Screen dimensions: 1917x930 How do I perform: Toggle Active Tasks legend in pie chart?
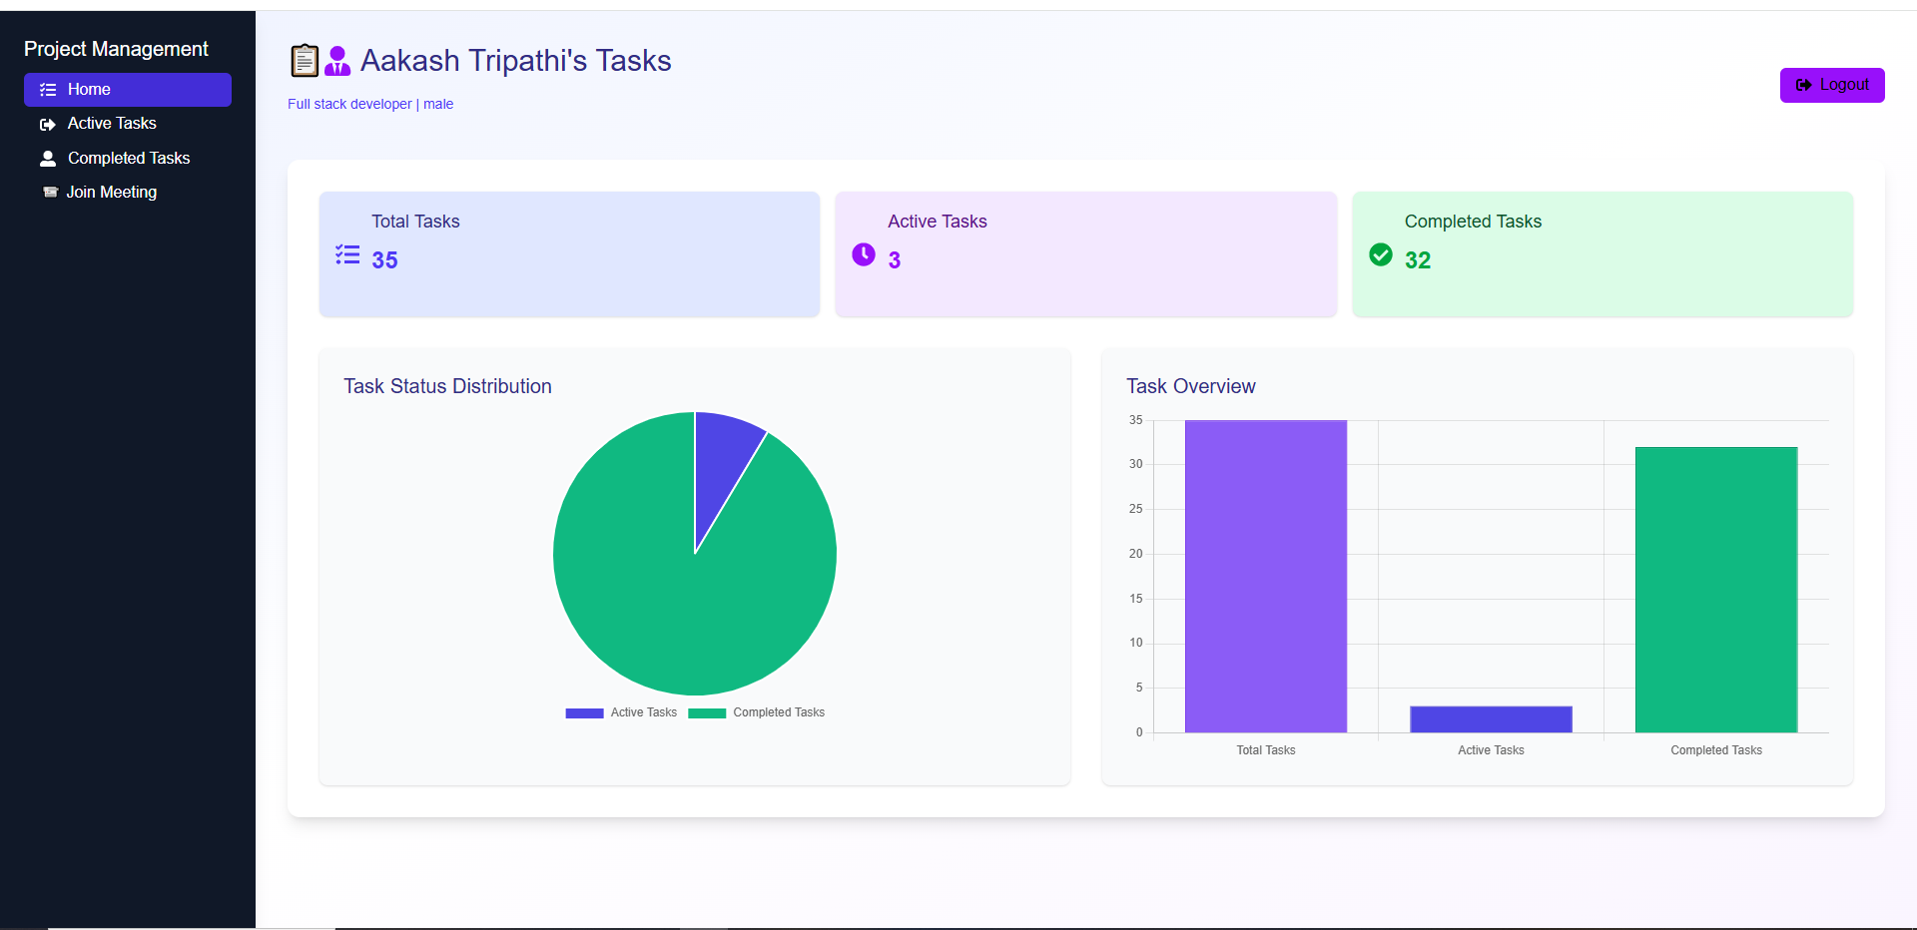(x=621, y=712)
